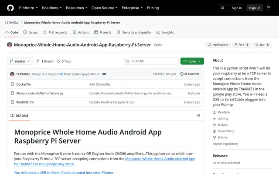The width and height of the screenshot is (279, 174).
Task: Expand the Open Source menu
Action: click(105, 8)
